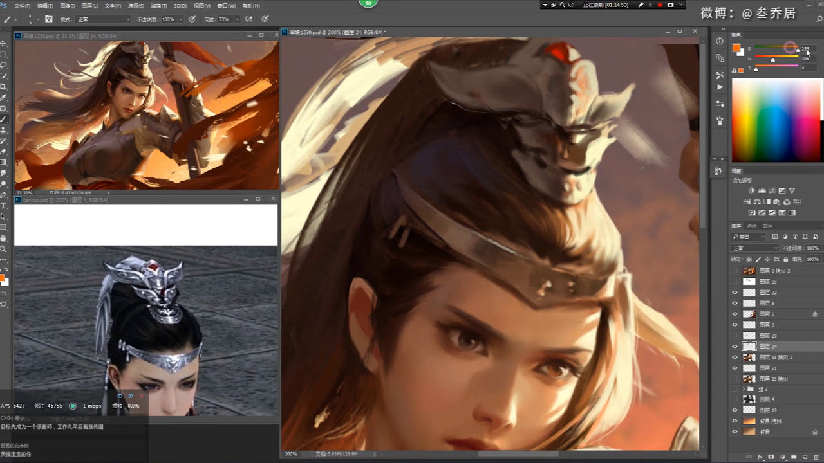Click the recording toolbar stop button
This screenshot has width=824, height=463.
tap(659, 5)
